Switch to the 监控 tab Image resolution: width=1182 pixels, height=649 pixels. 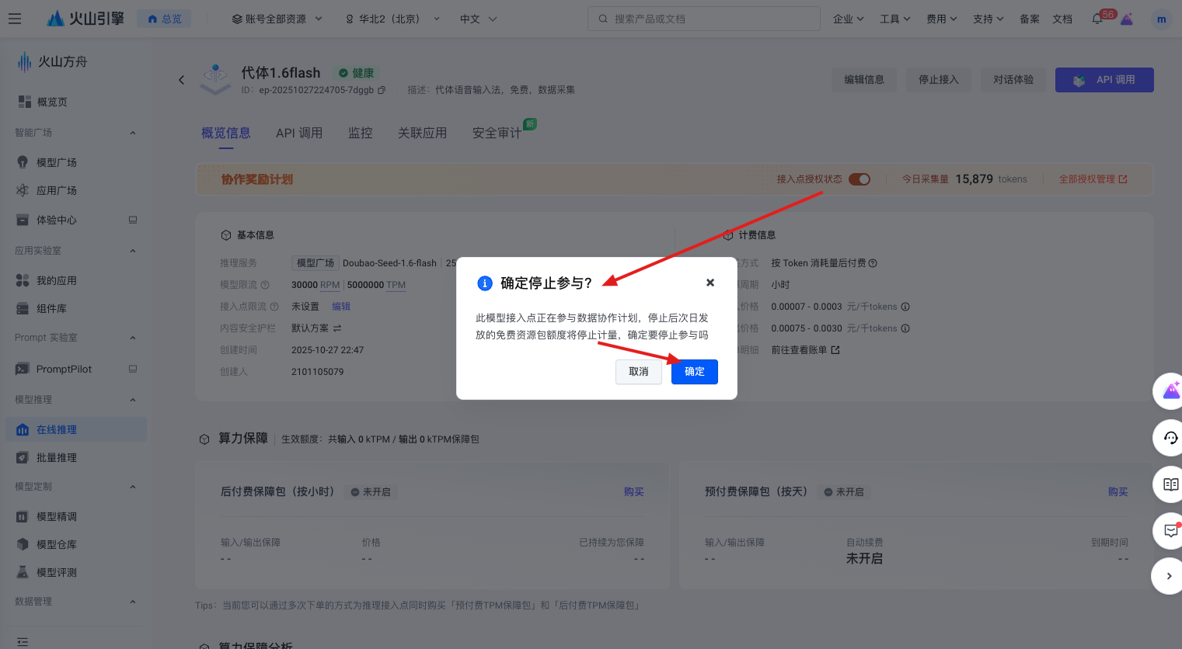[x=361, y=134]
